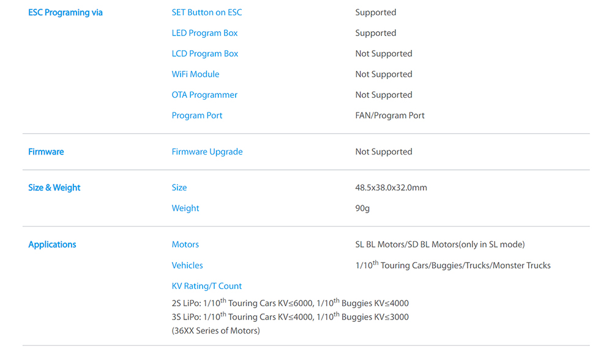Select the 48.5x38.0x32.0mm size value
Screen dimensions: 612x350
click(391, 188)
